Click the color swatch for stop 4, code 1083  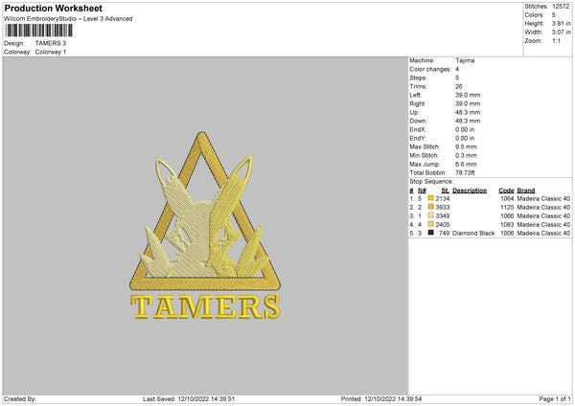431,224
